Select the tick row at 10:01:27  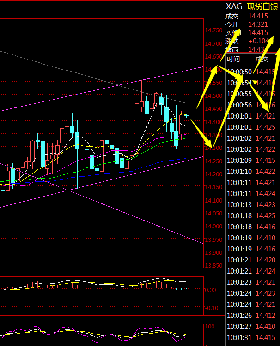(251, 326)
